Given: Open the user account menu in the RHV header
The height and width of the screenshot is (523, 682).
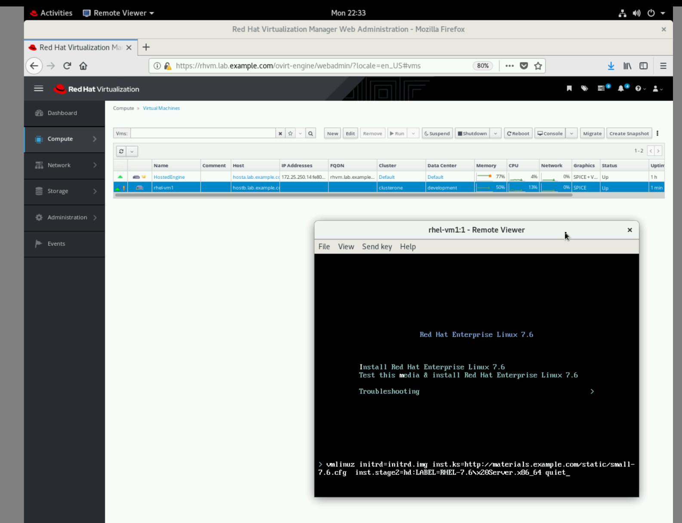Looking at the screenshot, I should pyautogui.click(x=657, y=89).
